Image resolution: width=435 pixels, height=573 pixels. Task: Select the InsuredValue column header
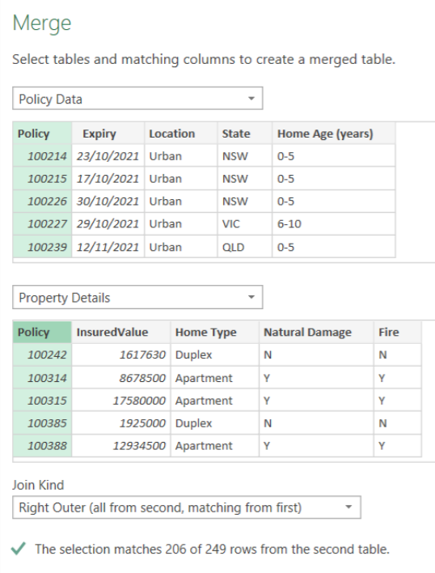tap(121, 332)
